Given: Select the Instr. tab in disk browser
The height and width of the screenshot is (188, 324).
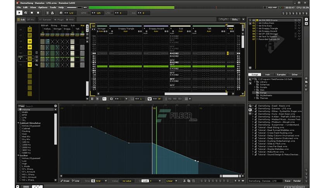Looking at the screenshot, I should point(267,75).
